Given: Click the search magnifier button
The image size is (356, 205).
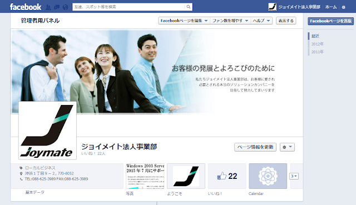Looking at the screenshot, I should (189, 7).
